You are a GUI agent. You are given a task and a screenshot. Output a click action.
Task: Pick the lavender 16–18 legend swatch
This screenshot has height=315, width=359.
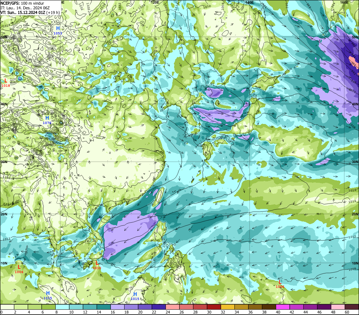coord(117,307)
